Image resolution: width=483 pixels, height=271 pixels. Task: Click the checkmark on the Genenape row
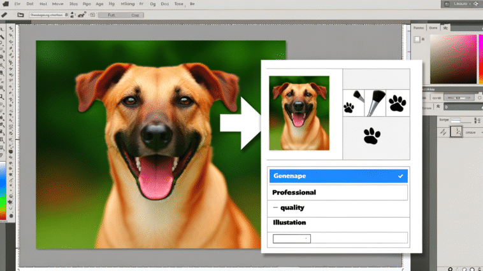point(400,176)
